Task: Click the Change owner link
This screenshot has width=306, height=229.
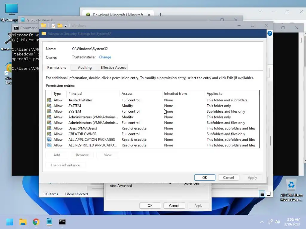Action: (x=105, y=57)
